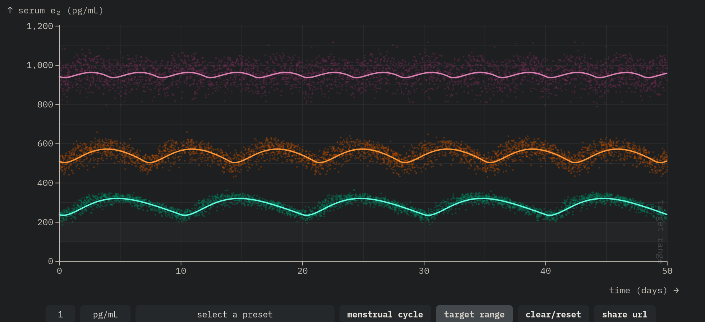Click the 20 days x-axis label
This screenshot has width=705, height=322.
point(302,271)
